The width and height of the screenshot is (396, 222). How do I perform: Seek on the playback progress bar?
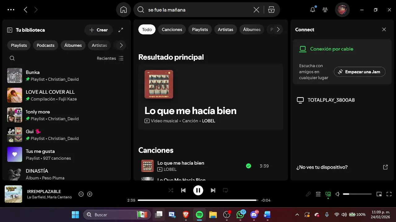(x=198, y=200)
